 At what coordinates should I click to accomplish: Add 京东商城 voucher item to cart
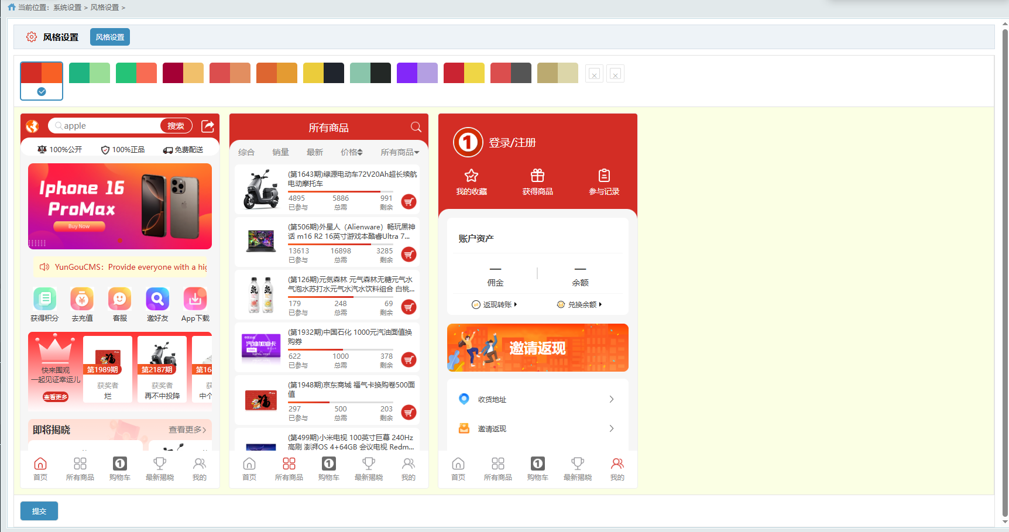click(x=409, y=413)
